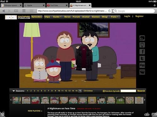
Task: Click the Log In link
Action: point(127,16)
